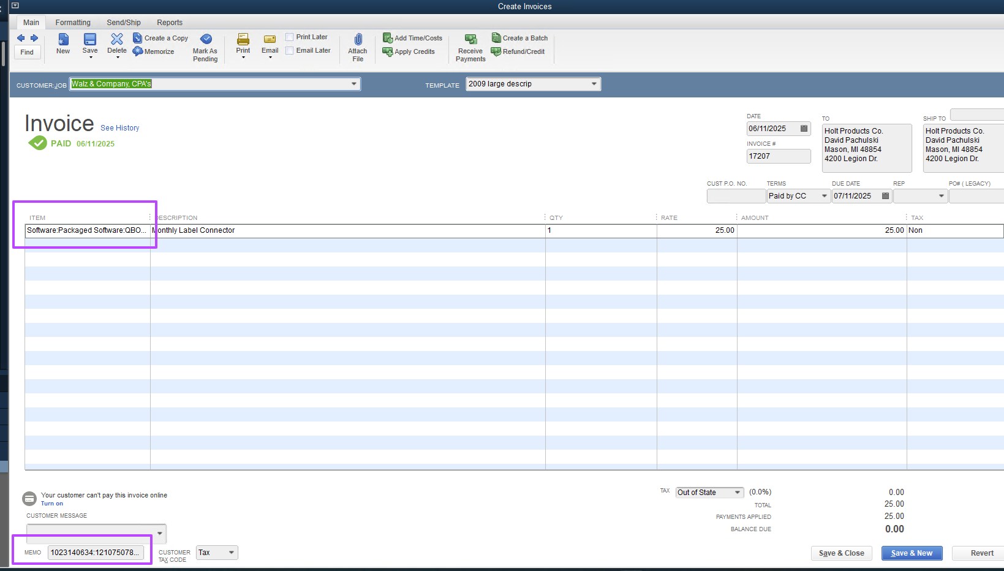
Task: Click the Save & Close button
Action: 841,553
